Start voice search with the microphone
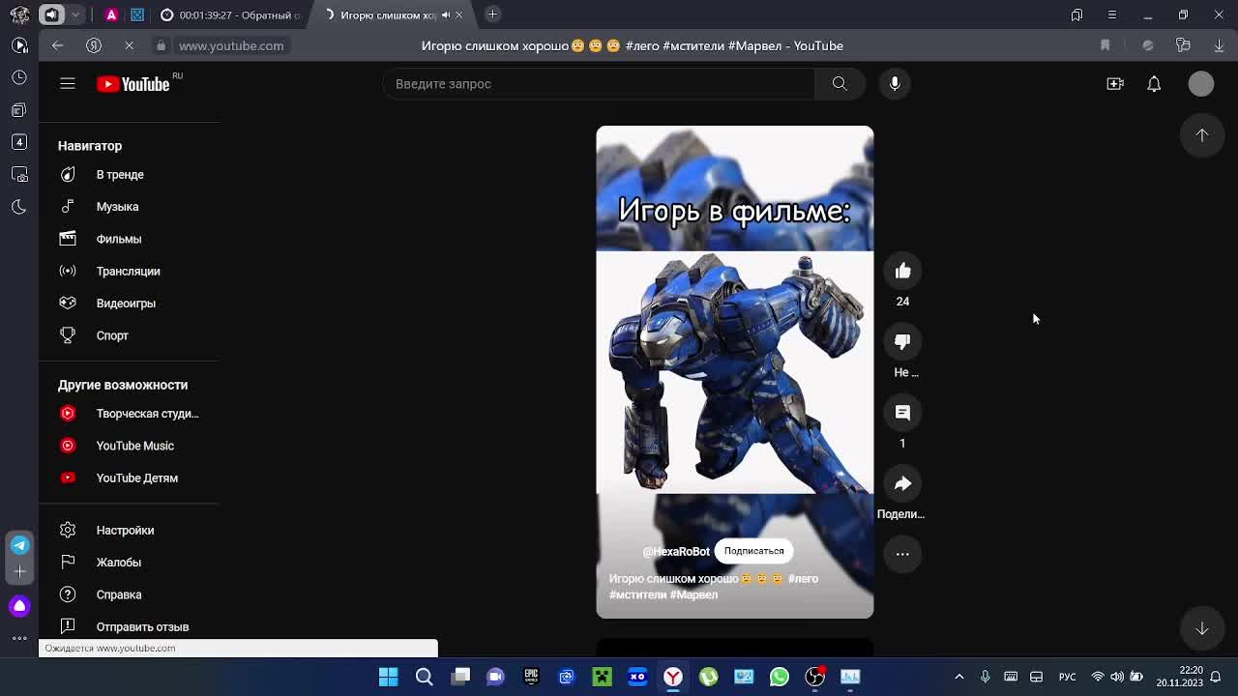 pos(895,84)
